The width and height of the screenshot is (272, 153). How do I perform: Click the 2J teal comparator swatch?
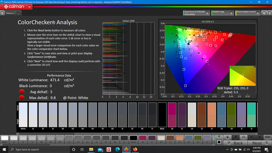point(251,115)
